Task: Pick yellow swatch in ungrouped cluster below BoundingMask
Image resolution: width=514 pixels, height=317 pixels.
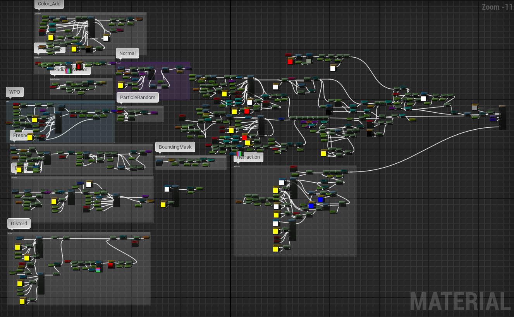Action: (x=163, y=204)
